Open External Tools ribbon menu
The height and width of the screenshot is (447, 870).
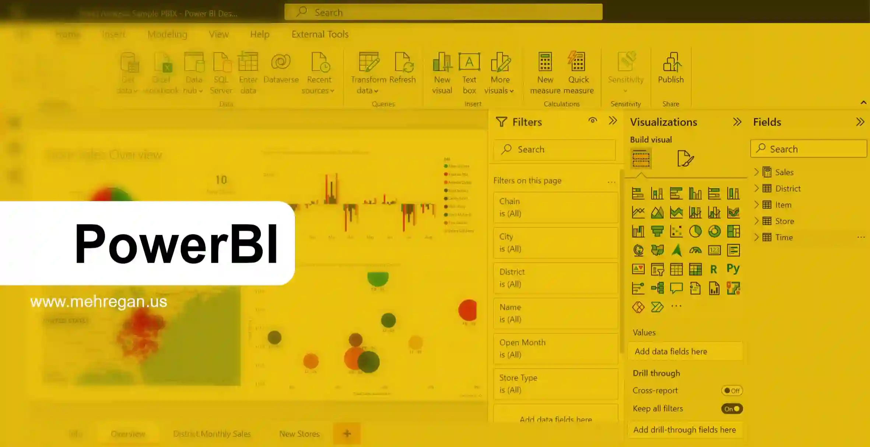pyautogui.click(x=320, y=34)
